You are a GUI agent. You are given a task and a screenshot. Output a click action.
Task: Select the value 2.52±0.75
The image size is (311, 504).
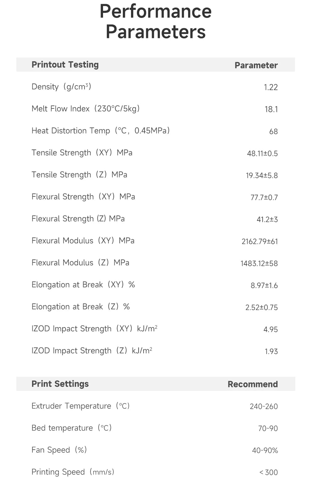point(261,307)
